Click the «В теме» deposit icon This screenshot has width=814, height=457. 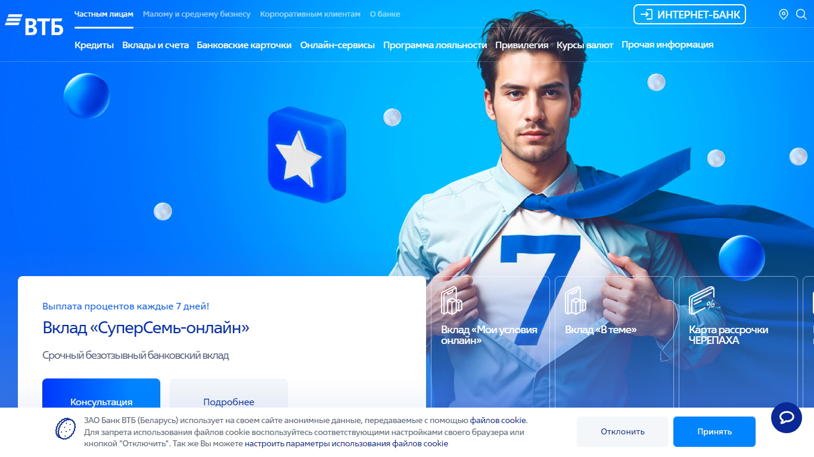tap(576, 300)
